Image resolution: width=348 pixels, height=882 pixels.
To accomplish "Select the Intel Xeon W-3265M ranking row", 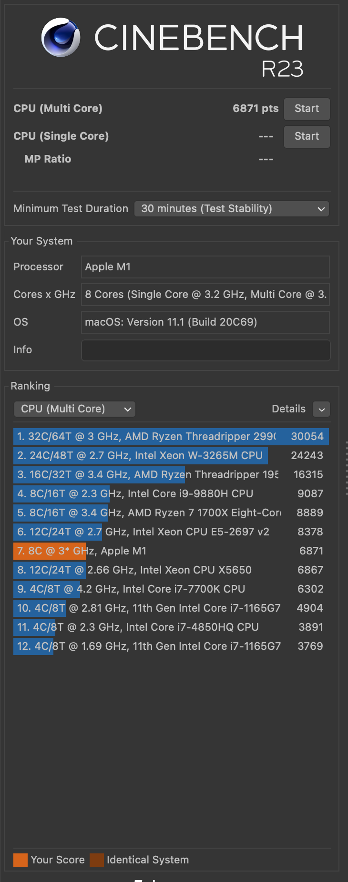I will tap(171, 455).
